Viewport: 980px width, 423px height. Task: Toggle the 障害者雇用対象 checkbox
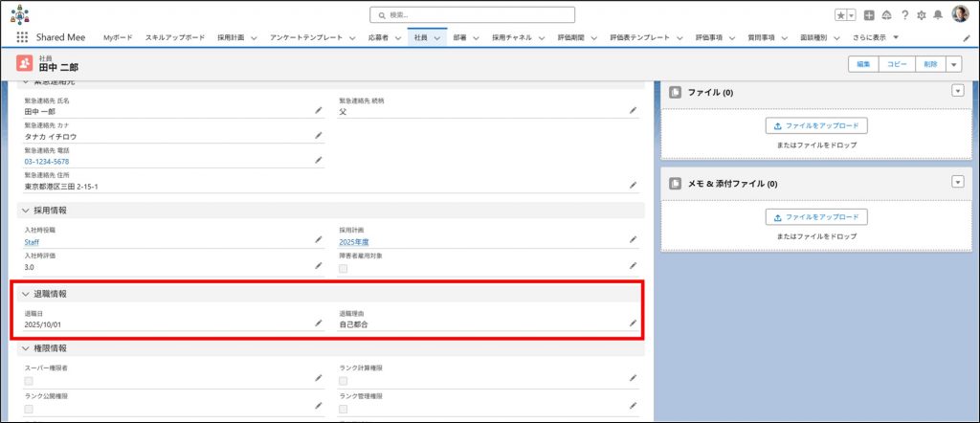click(344, 268)
